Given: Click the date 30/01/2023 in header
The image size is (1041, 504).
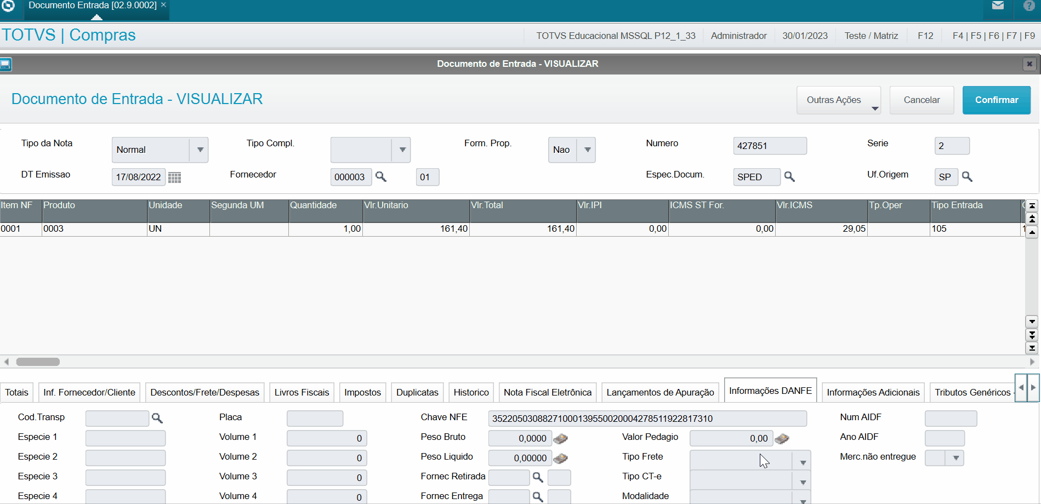Looking at the screenshot, I should click(805, 36).
